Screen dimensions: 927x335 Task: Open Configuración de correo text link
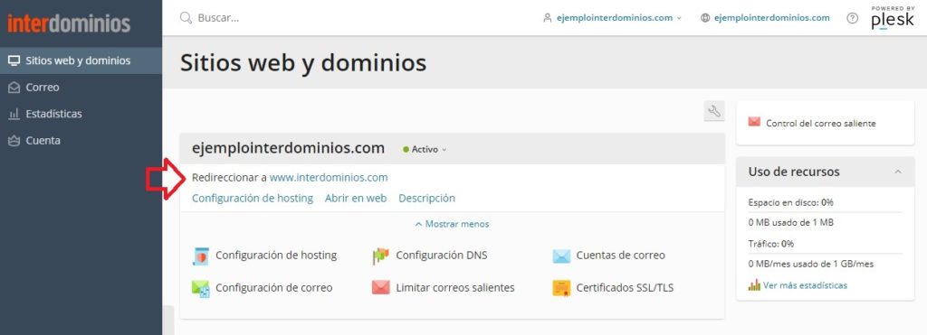point(274,288)
